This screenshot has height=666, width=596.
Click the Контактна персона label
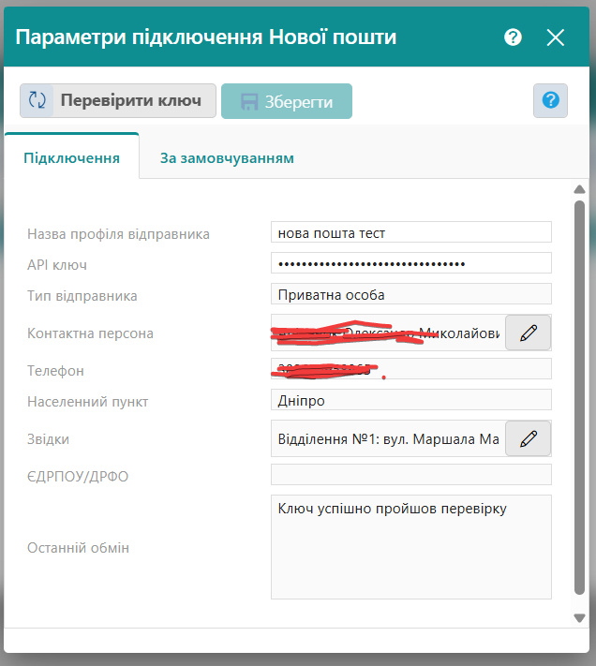coord(91,333)
